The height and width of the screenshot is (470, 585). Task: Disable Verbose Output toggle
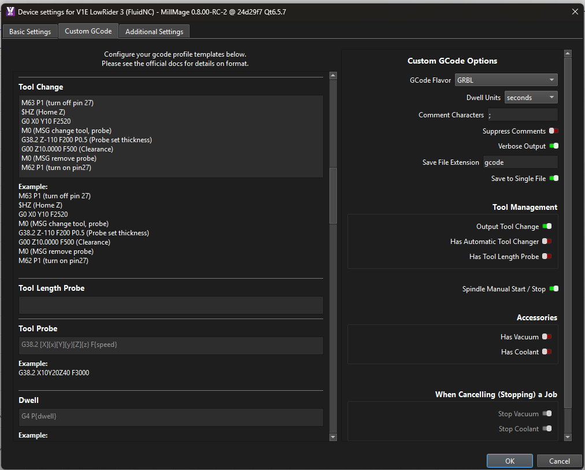pyautogui.click(x=553, y=146)
